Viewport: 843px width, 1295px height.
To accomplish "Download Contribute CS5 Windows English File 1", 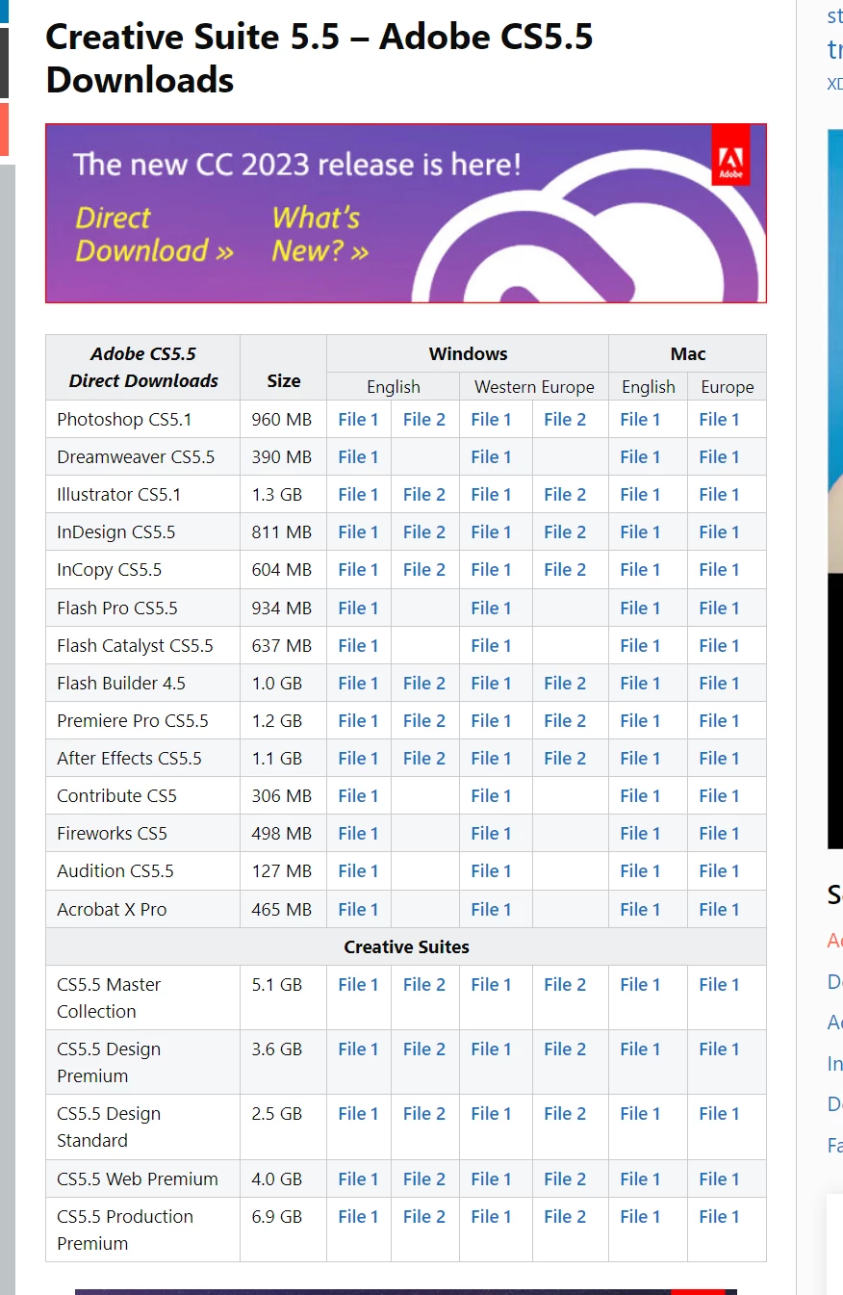I will click(x=358, y=795).
